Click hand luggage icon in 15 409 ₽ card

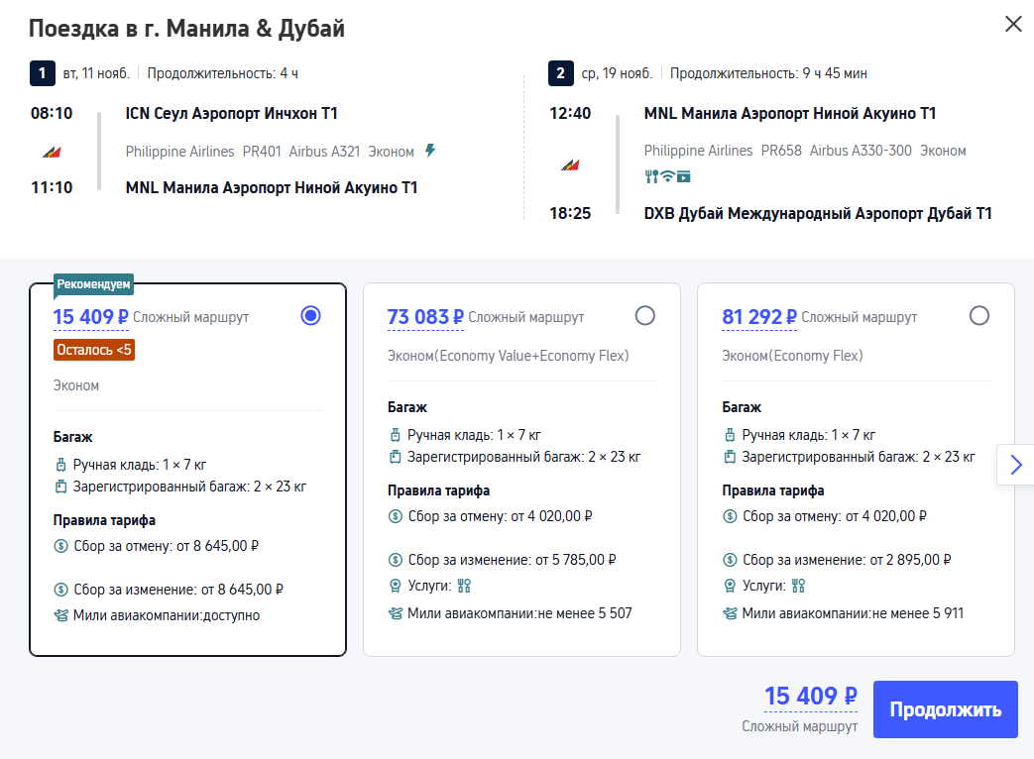tap(60, 465)
